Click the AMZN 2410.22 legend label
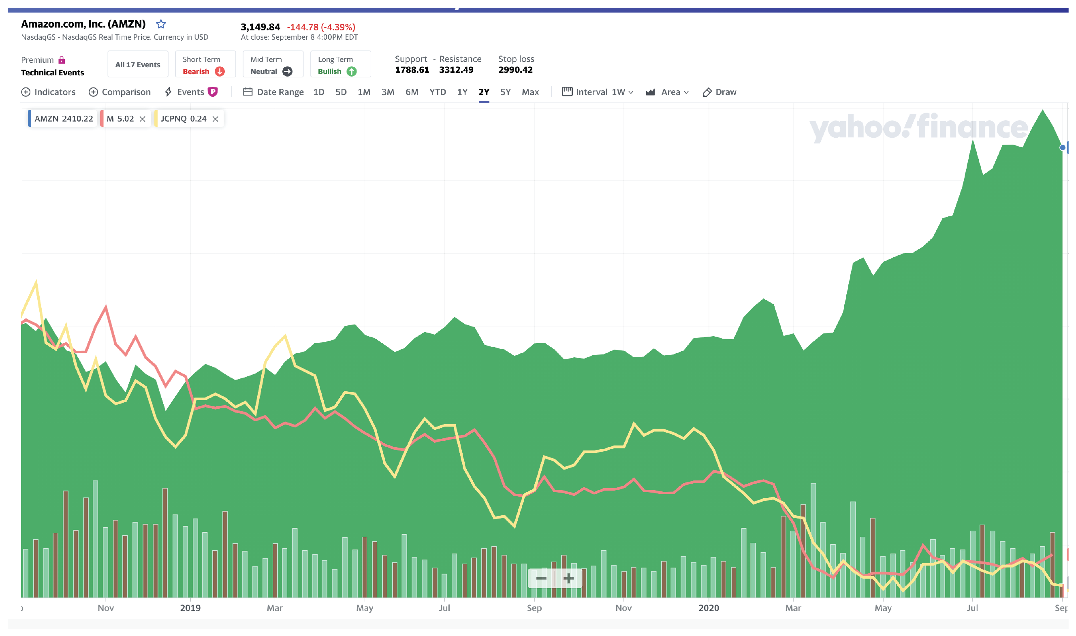The height and width of the screenshot is (636, 1076). [64, 119]
